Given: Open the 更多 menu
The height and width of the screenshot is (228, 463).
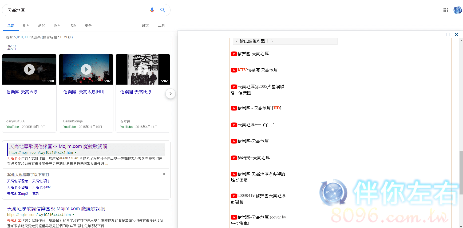Looking at the screenshot, I should tap(88, 25).
